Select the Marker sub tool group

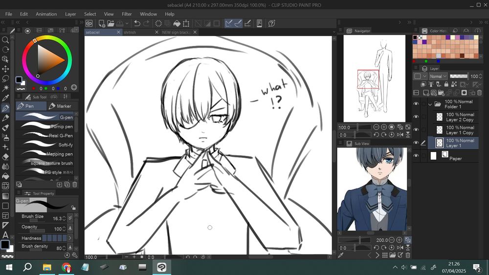tap(61, 106)
